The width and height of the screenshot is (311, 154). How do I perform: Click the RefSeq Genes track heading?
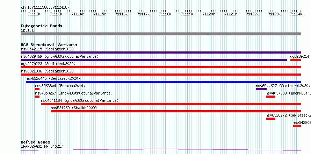tap(36, 142)
